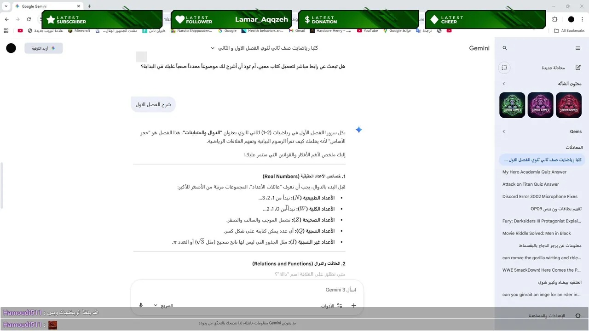This screenshot has height=331, width=589.
Task: Open the Minecraft bookmark
Action: click(79, 31)
